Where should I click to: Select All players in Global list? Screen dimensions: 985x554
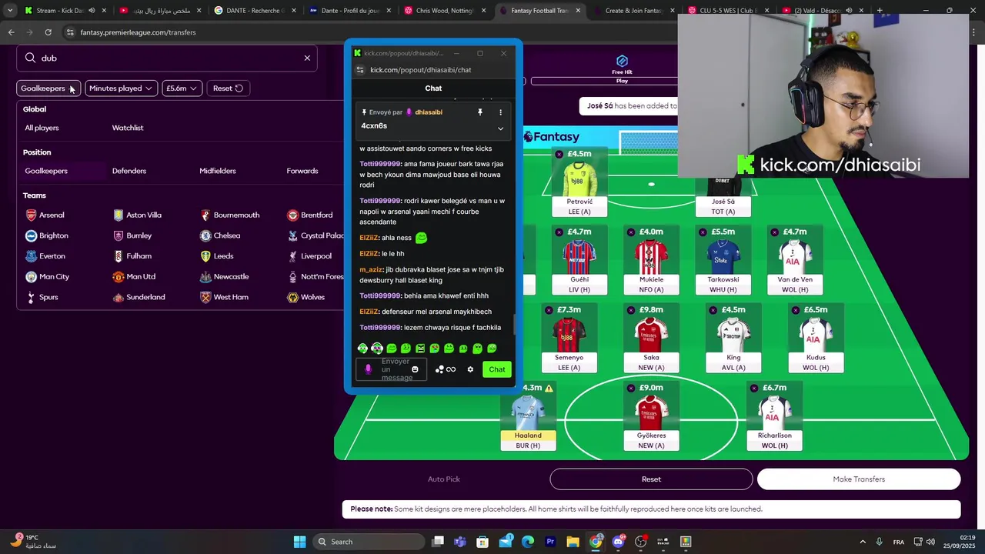pyautogui.click(x=42, y=128)
